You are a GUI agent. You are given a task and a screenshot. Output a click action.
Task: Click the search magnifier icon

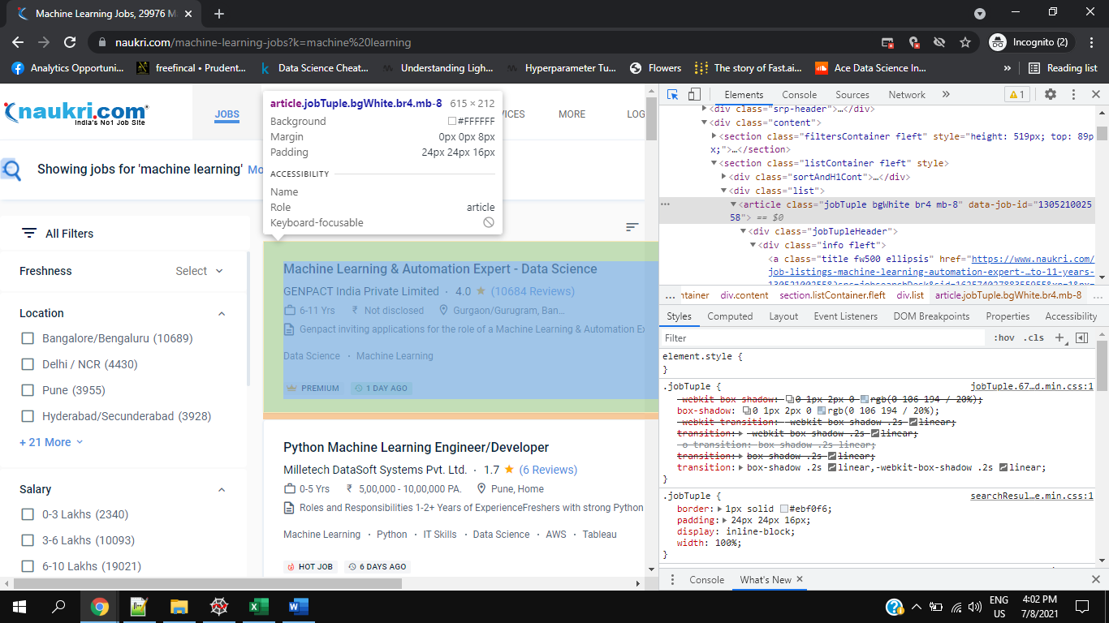[x=11, y=170]
